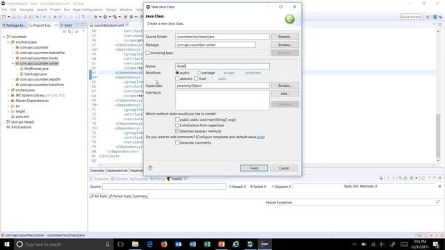Click the help question mark icon in dialog
The width and height of the screenshot is (445, 250).
point(150,168)
